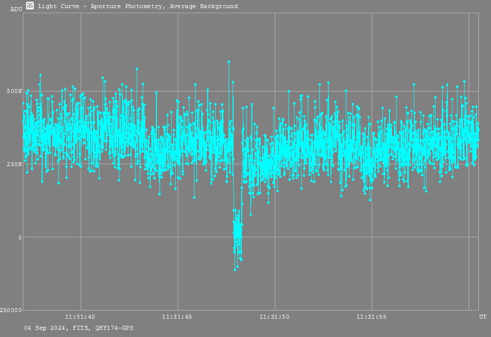Click the 0 axis value label
This screenshot has height=337, width=491.
(x=20, y=237)
